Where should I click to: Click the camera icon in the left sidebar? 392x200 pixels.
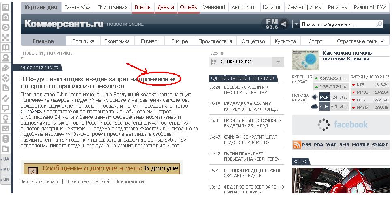(6, 17)
